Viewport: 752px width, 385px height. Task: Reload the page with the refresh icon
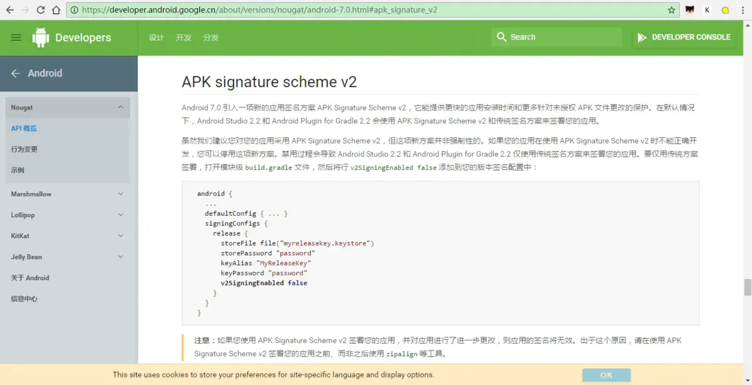click(x=41, y=10)
